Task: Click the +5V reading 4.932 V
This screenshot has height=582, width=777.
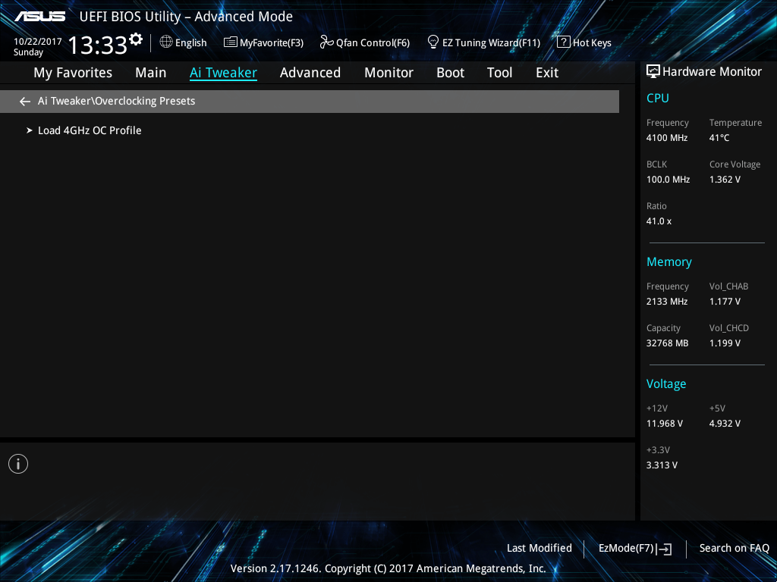Action: (x=725, y=424)
